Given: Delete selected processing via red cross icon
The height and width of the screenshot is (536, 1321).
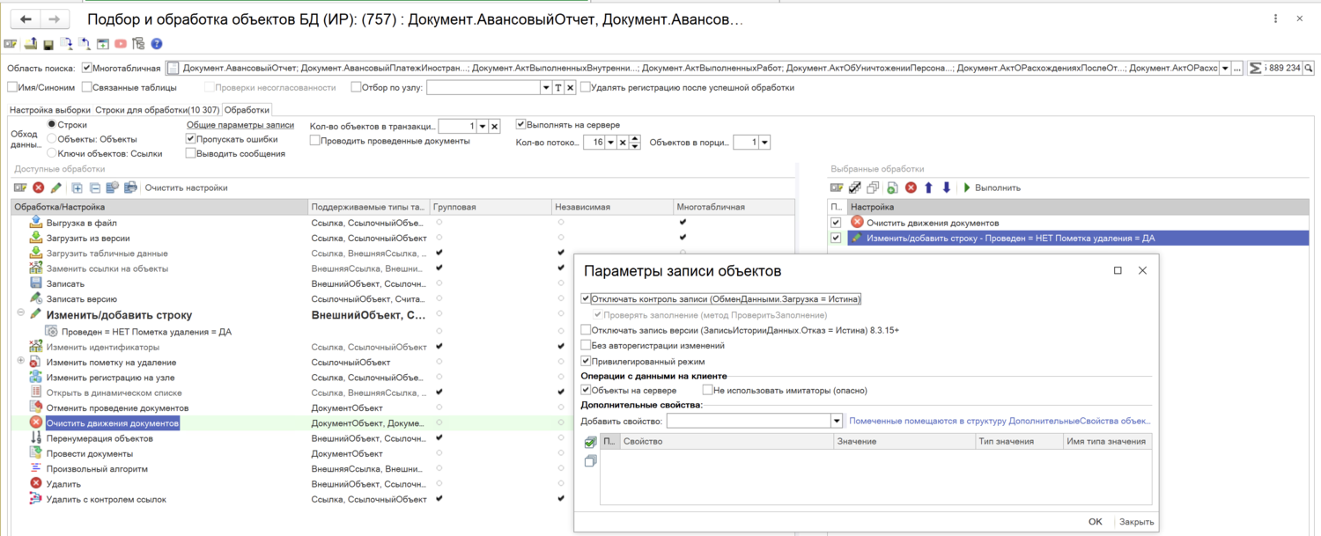Looking at the screenshot, I should point(911,187).
